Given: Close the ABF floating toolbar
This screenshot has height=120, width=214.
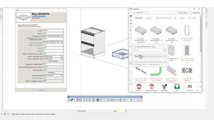Looking at the screenshot, I should (141, 97).
